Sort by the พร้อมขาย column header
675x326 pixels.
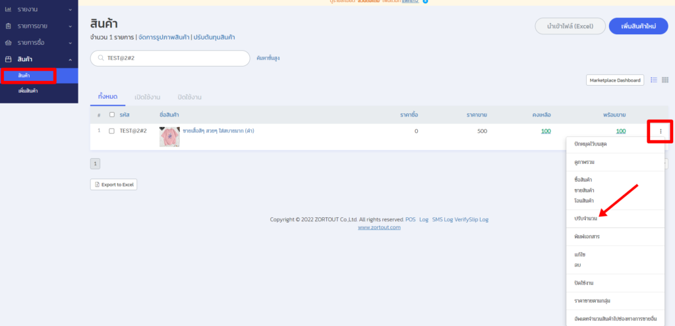[614, 115]
